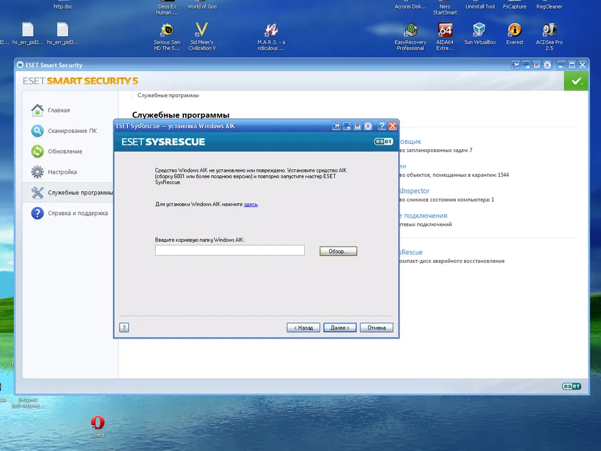Click the colored transparency icon in SysRescue title bar
This screenshot has width=601, height=451.
(x=358, y=126)
